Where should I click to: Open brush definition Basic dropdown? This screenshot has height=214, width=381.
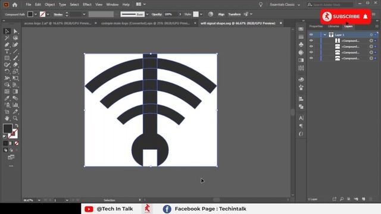pos(147,14)
